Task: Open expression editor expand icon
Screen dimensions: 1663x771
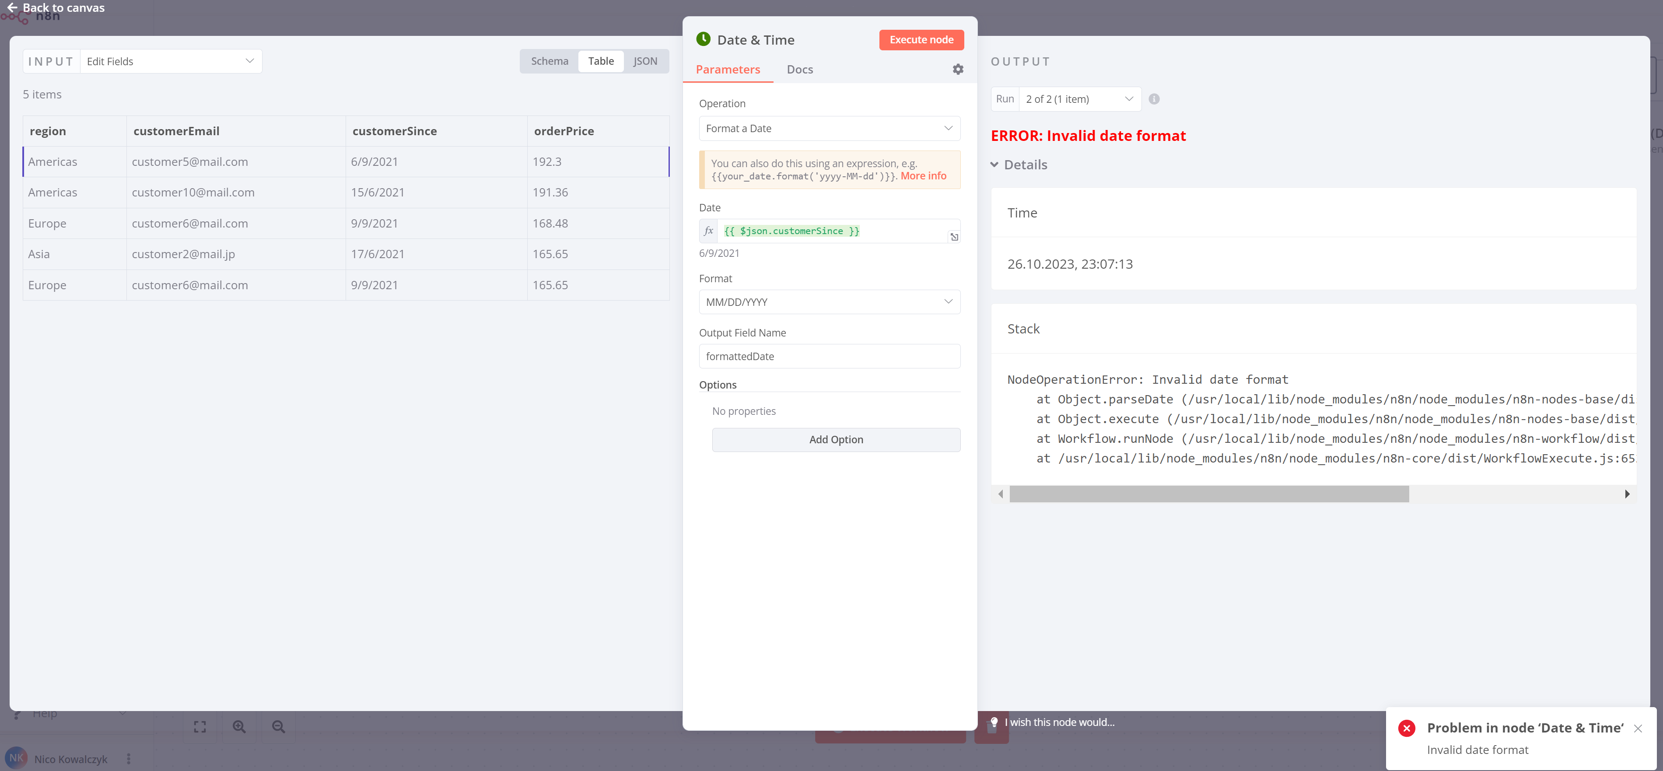Action: click(x=953, y=237)
